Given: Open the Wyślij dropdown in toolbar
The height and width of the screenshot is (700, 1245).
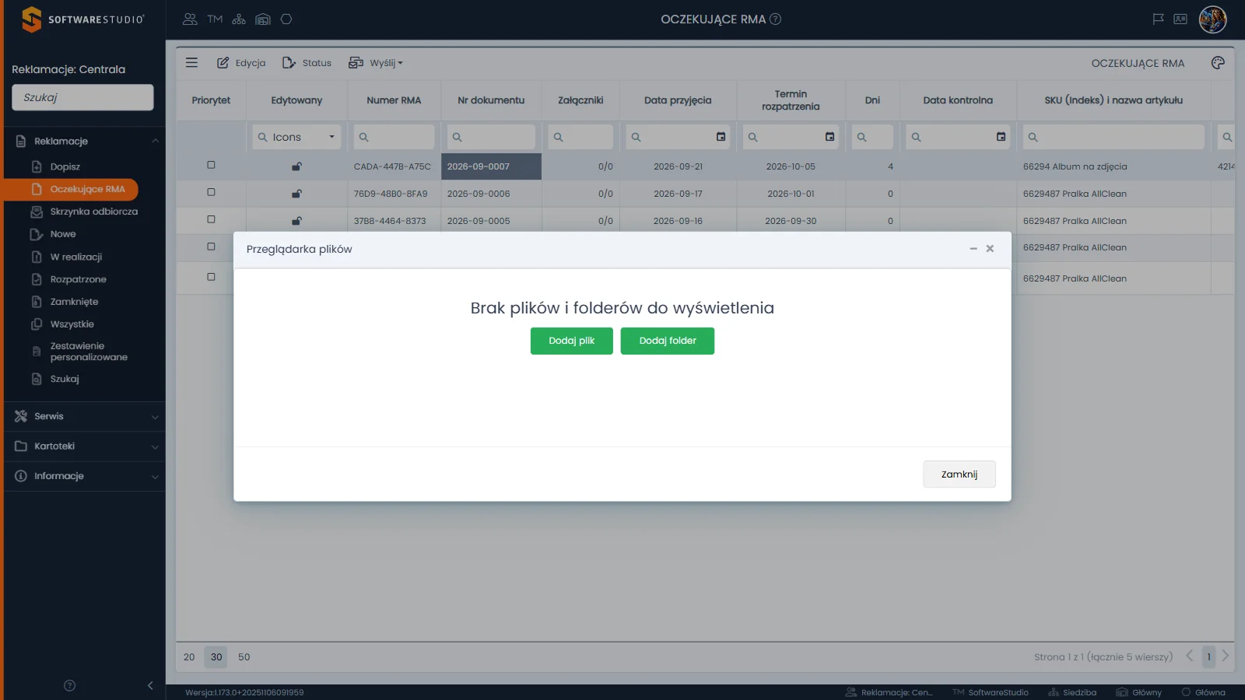Looking at the screenshot, I should pyautogui.click(x=376, y=63).
